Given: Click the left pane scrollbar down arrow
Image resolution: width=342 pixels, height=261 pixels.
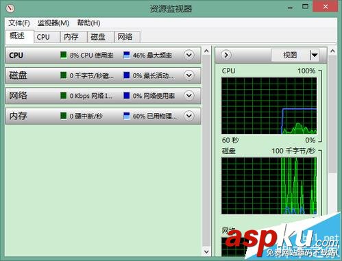Looking at the screenshot, I should 206,251.
